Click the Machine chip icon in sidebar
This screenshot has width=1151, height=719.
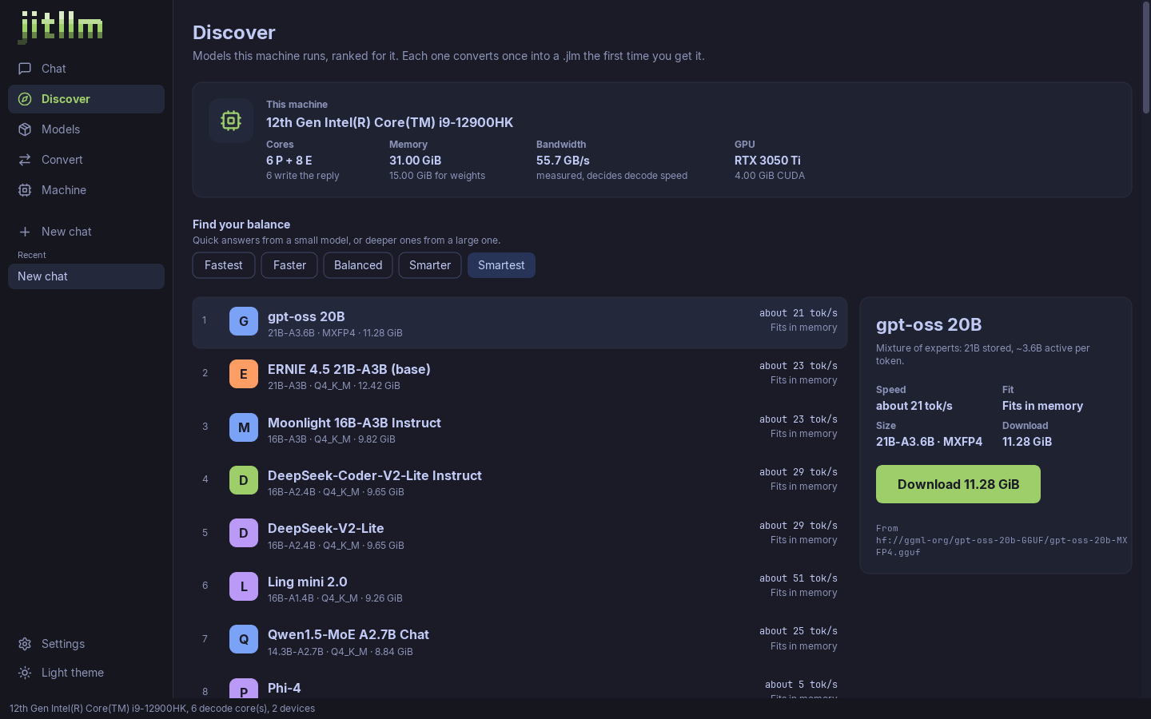[25, 190]
